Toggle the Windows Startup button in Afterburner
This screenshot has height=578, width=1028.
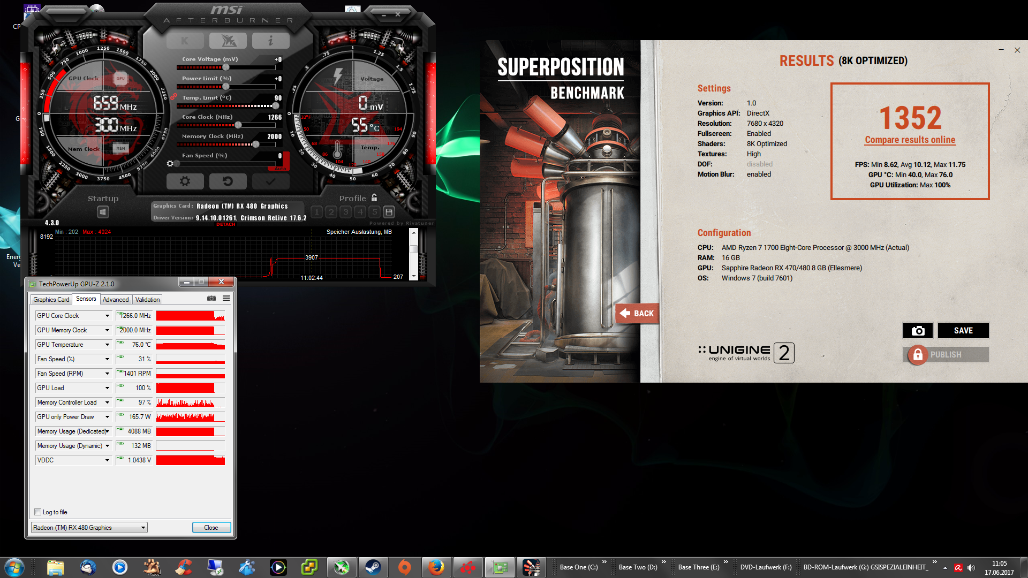coord(103,212)
